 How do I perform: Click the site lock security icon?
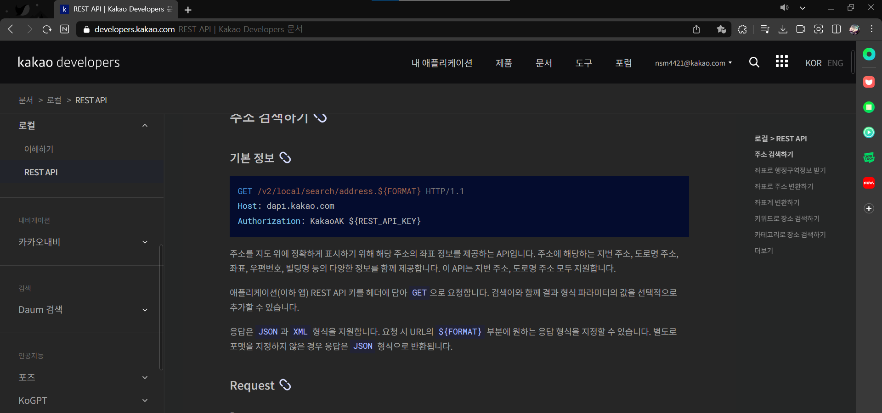(86, 29)
